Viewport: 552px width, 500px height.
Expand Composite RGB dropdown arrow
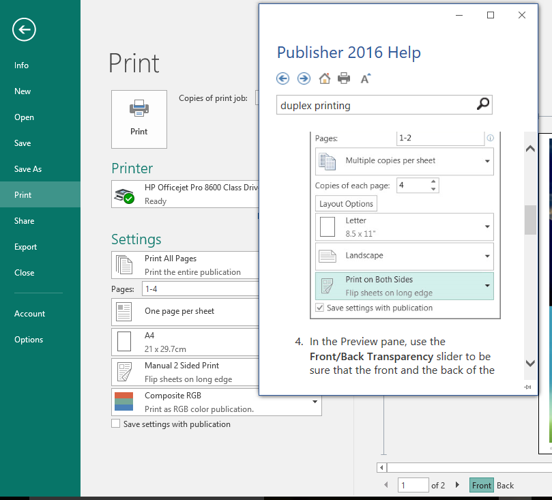[315, 402]
